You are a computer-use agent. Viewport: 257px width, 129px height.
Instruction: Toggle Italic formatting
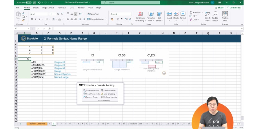tap(35, 19)
